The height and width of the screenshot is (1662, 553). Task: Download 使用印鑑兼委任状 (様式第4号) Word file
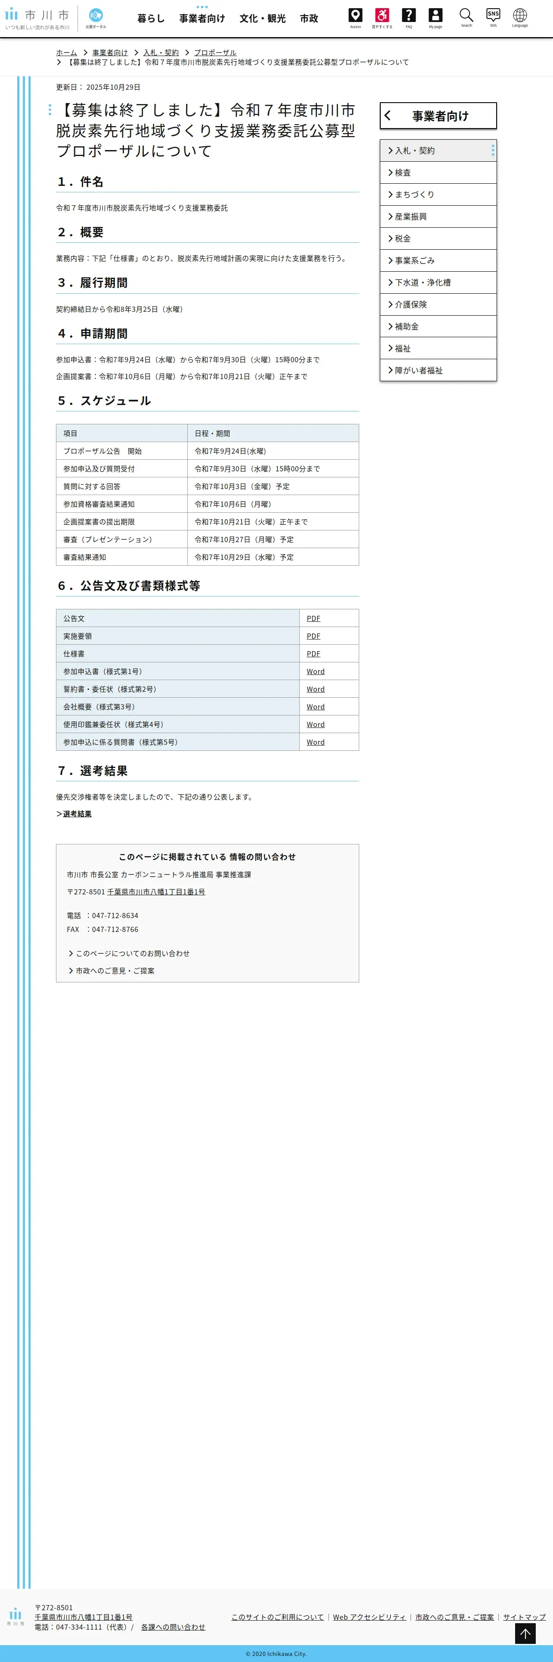click(x=316, y=724)
